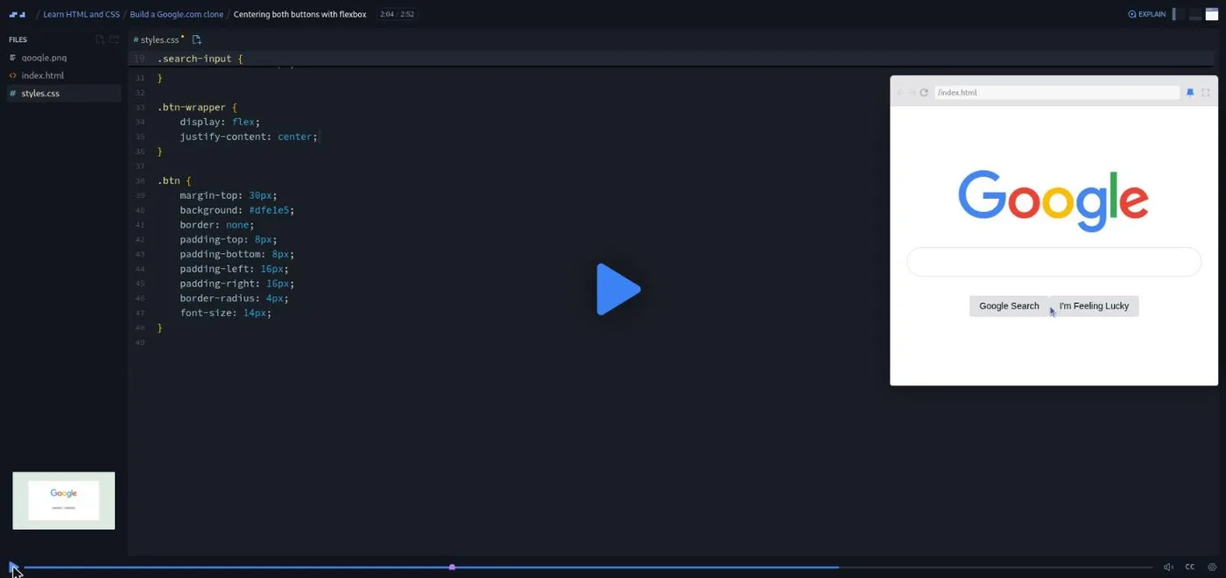
Task: Open Build a Google.com clone breadcrumb
Action: 177,14
